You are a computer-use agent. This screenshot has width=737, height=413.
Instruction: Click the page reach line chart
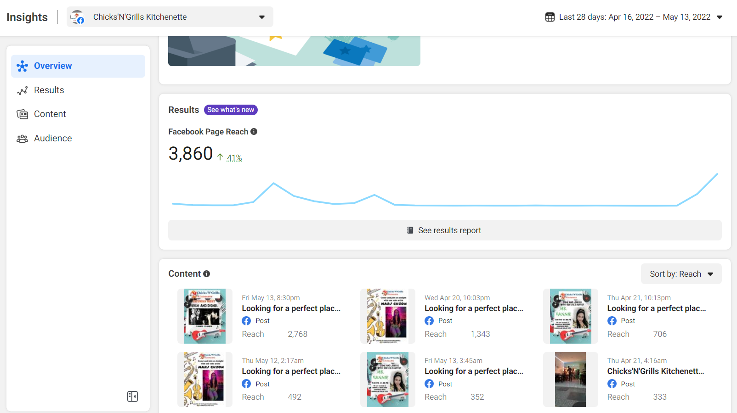click(445, 190)
